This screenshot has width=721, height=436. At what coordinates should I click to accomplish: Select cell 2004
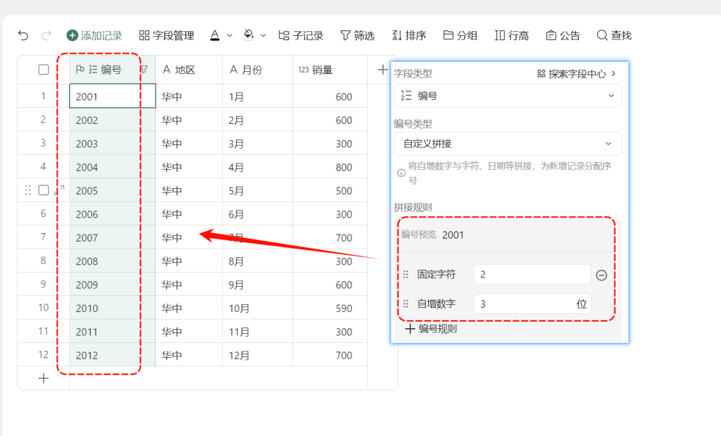click(x=112, y=167)
